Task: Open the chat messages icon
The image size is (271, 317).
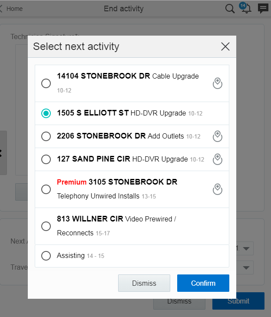Action: (x=263, y=8)
